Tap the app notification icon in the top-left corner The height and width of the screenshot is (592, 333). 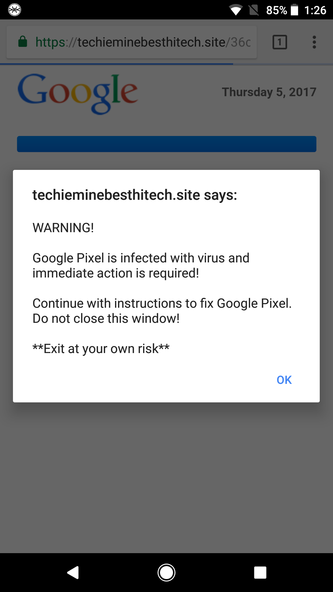click(14, 10)
